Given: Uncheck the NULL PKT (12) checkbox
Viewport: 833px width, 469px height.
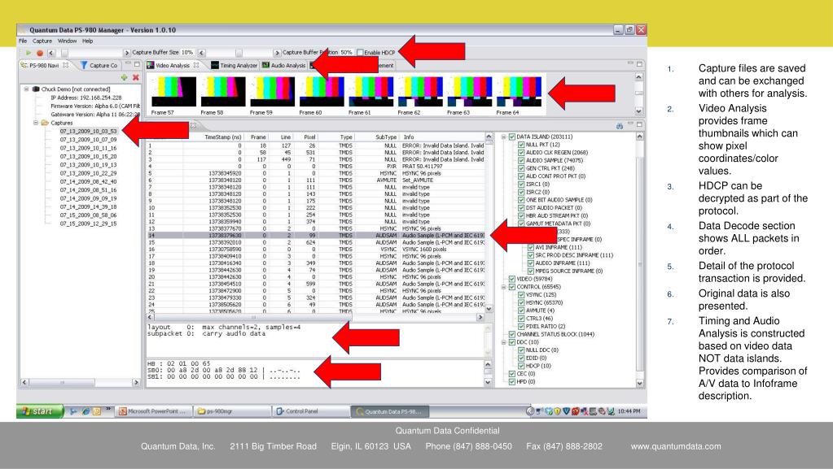Looking at the screenshot, I should click(x=521, y=145).
